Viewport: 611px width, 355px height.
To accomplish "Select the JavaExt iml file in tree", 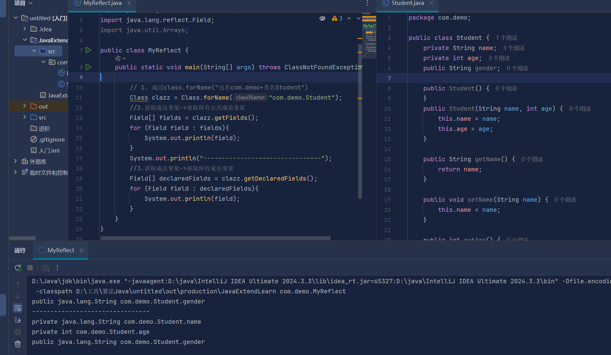I will [54, 95].
